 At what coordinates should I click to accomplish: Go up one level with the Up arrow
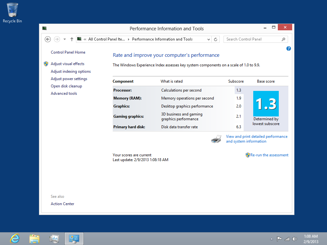(x=72, y=39)
